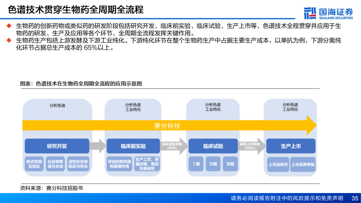Click the 生产上市 stage box
This screenshot has width=361, height=203.
pos(290,146)
